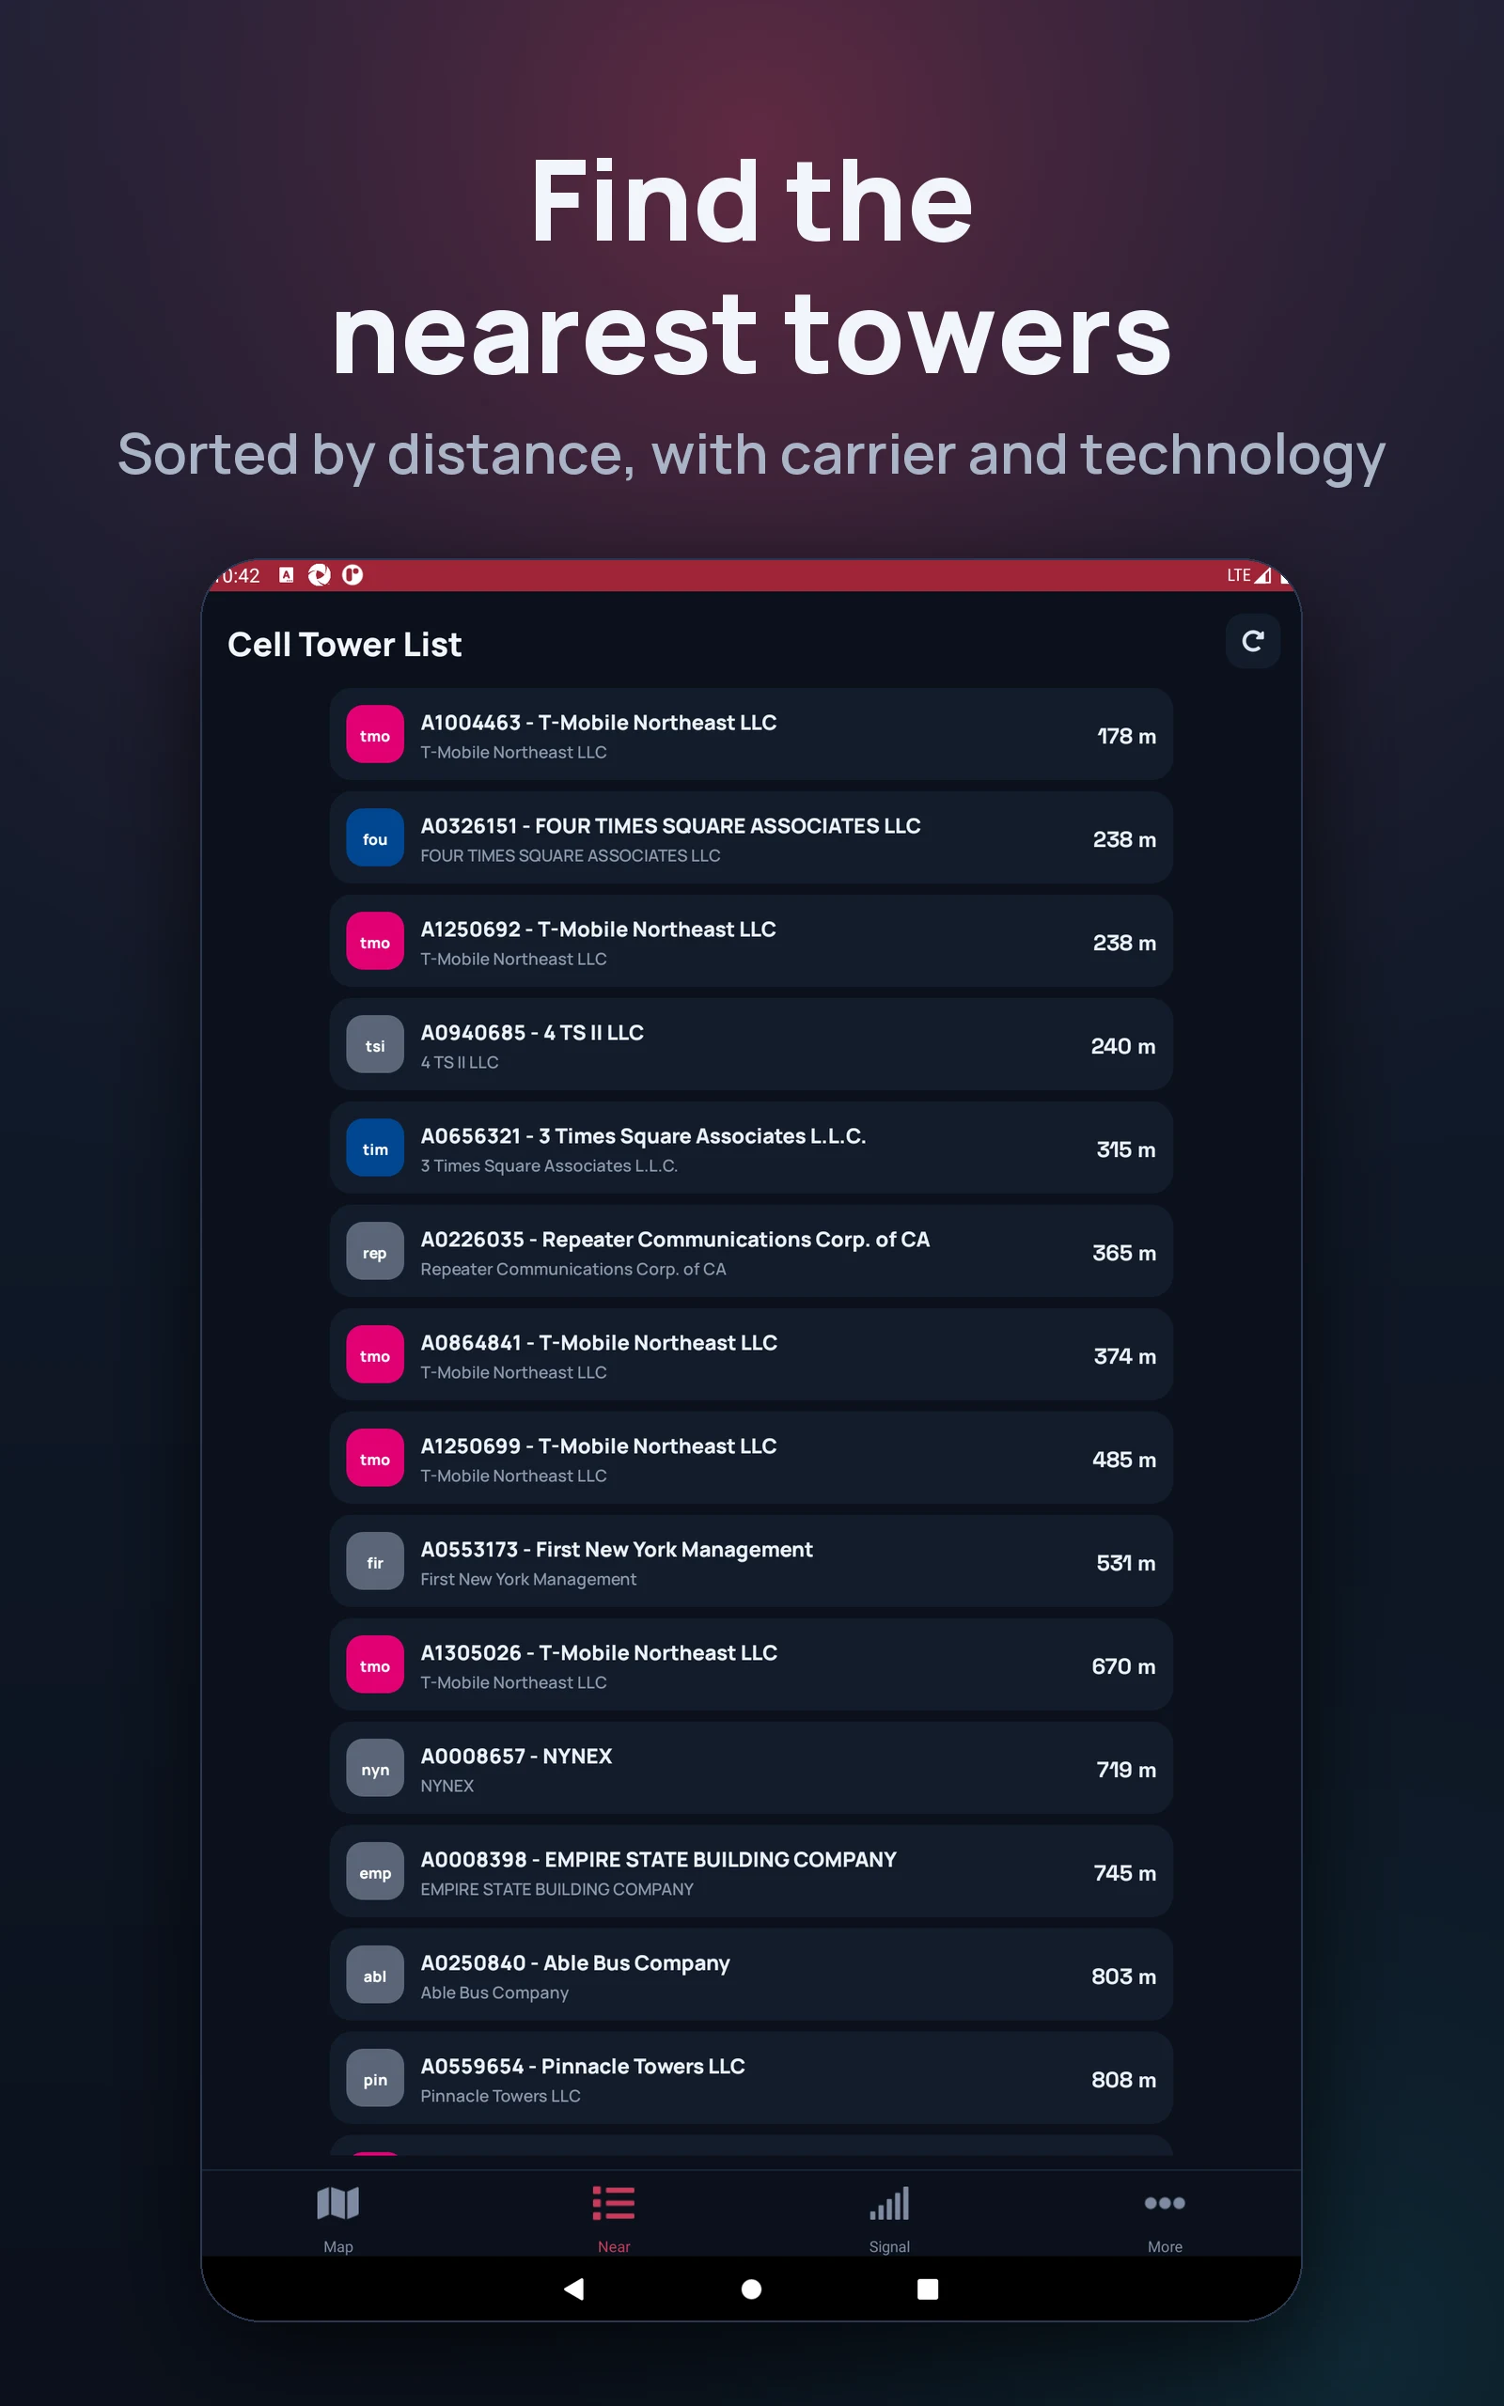
Task: Open the Signal tab
Action: pos(889,2219)
